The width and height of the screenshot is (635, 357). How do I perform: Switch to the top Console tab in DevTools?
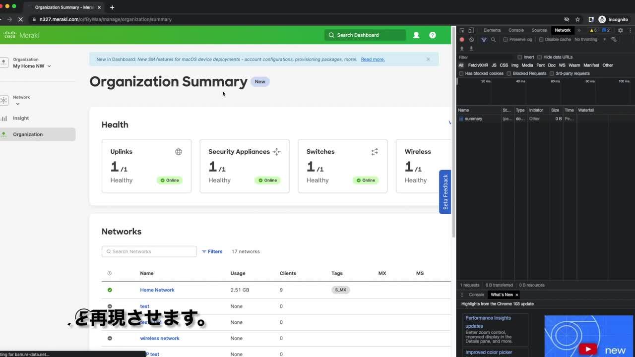pyautogui.click(x=516, y=30)
